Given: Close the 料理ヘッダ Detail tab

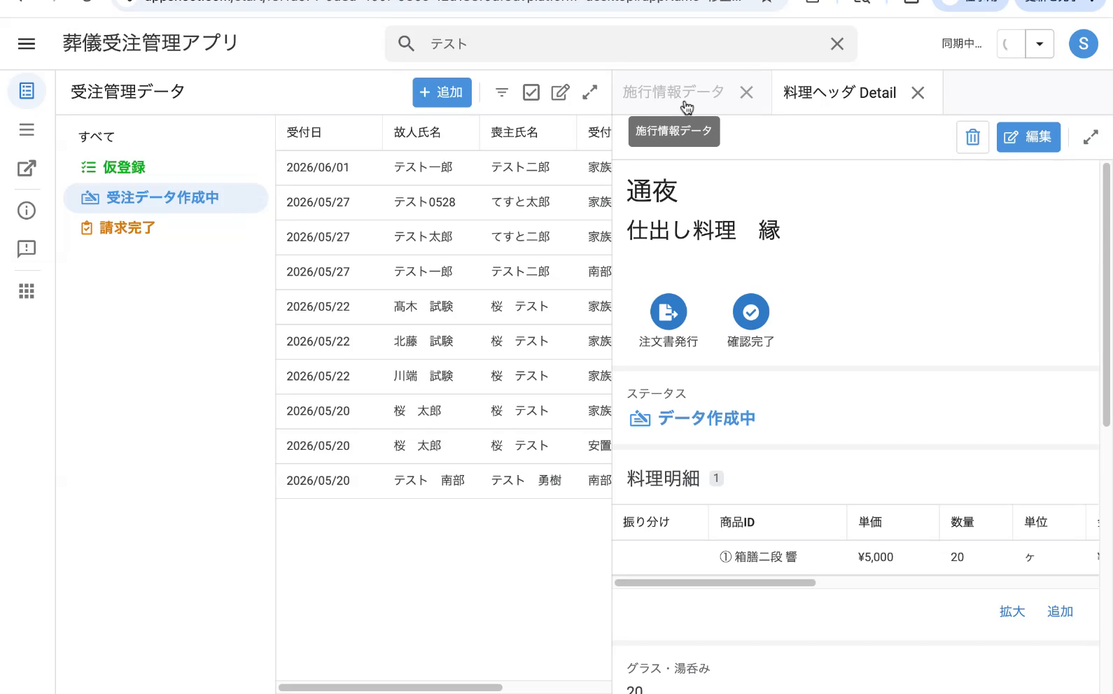Looking at the screenshot, I should click(918, 92).
